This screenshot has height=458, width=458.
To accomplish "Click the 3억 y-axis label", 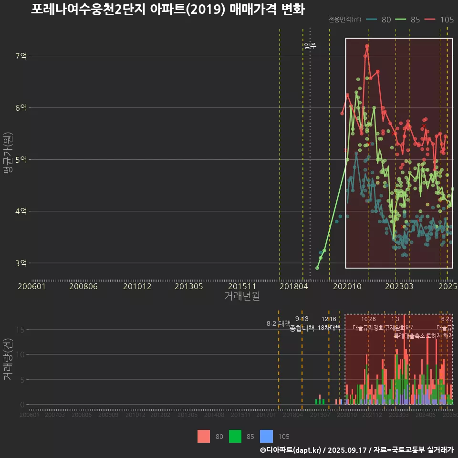I will (21, 263).
